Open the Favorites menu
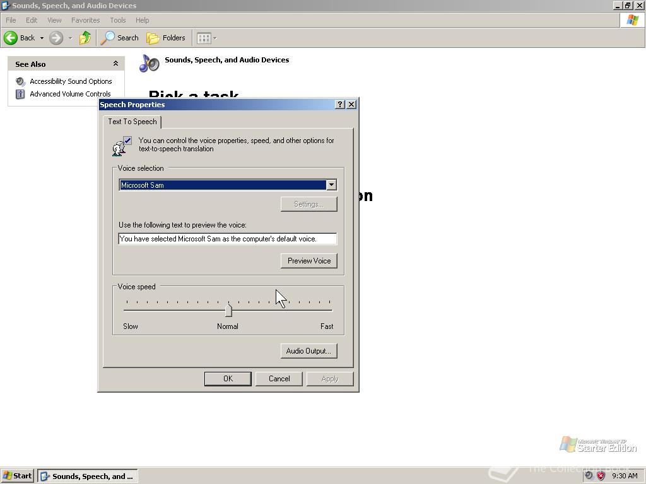Image resolution: width=646 pixels, height=484 pixels. [x=85, y=20]
